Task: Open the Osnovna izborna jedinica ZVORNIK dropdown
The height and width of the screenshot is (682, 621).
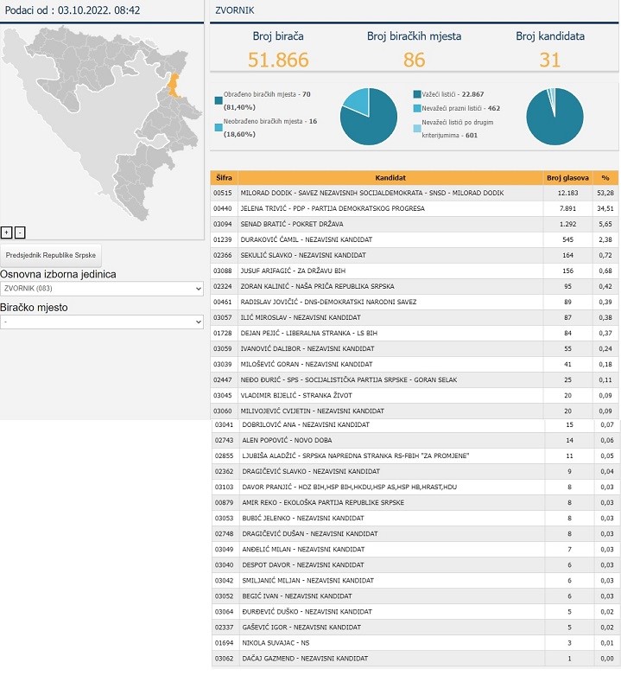Action: coord(102,289)
